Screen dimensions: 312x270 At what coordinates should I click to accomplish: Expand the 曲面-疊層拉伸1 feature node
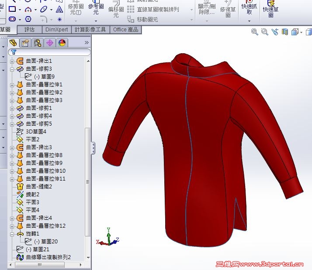[12, 85]
